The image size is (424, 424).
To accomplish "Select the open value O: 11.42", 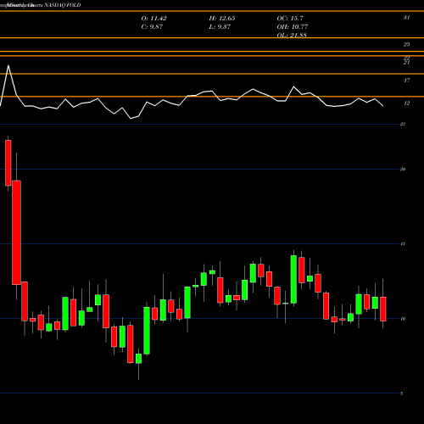I will click(x=153, y=19).
